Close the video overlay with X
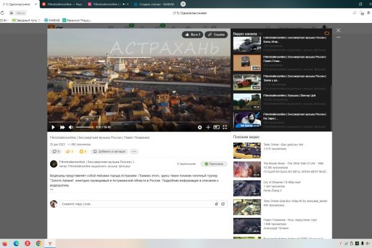372x248 pixels. (x=339, y=30)
